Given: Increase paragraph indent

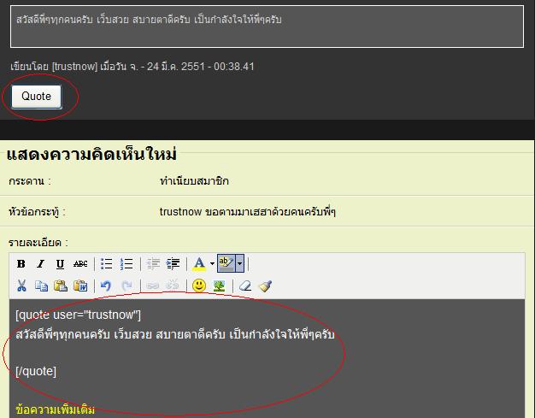Looking at the screenshot, I should coord(173,264).
